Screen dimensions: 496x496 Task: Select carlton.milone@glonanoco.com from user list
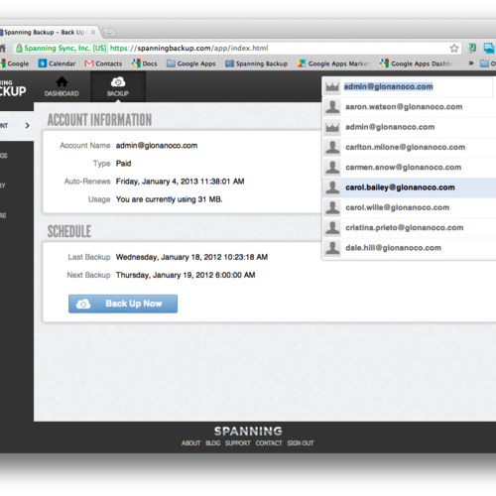[x=410, y=147]
